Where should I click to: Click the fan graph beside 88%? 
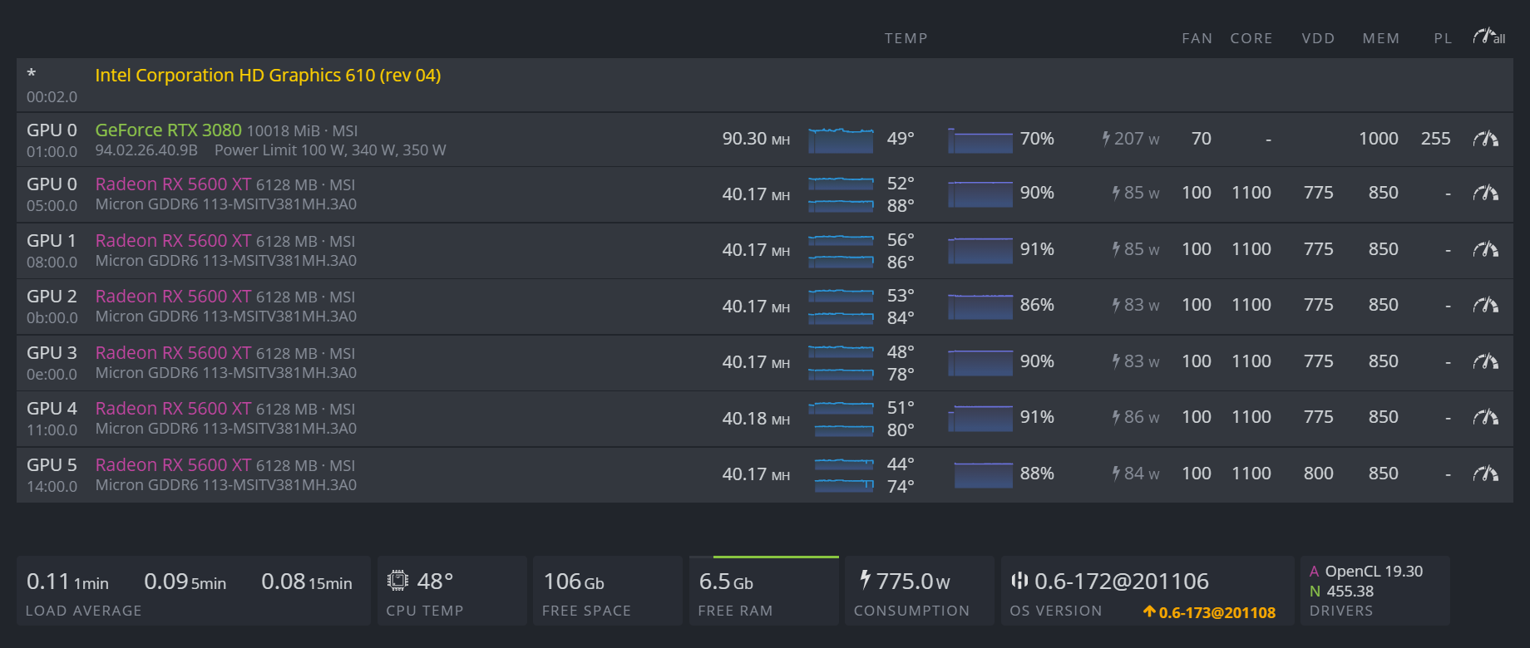[984, 475]
